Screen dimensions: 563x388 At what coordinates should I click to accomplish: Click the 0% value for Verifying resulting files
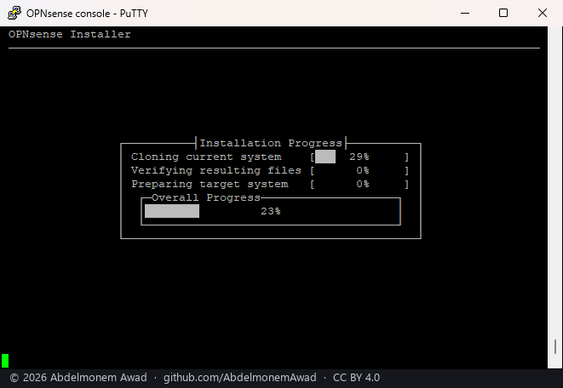tap(363, 170)
